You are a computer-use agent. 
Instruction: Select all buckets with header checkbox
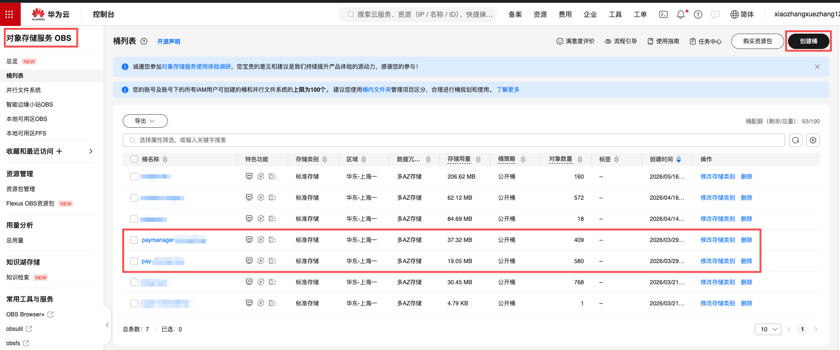pos(134,159)
